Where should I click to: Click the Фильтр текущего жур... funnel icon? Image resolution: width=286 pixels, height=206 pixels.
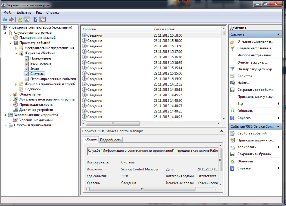point(232,69)
